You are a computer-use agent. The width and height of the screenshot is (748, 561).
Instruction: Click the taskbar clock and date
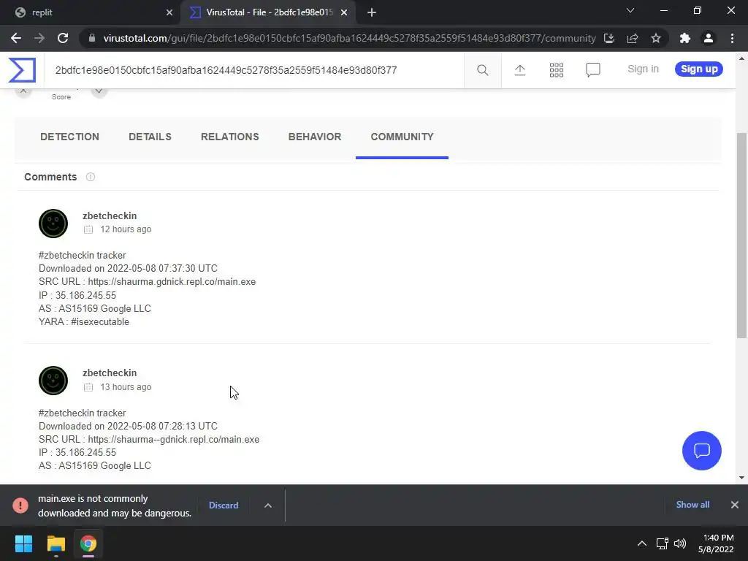[716, 543]
